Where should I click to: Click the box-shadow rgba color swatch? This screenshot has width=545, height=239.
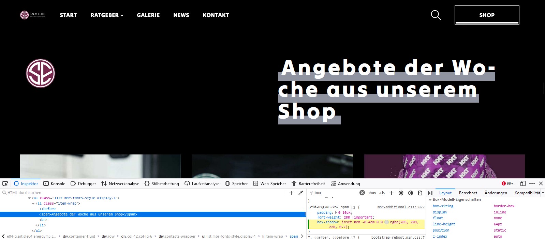click(386, 222)
